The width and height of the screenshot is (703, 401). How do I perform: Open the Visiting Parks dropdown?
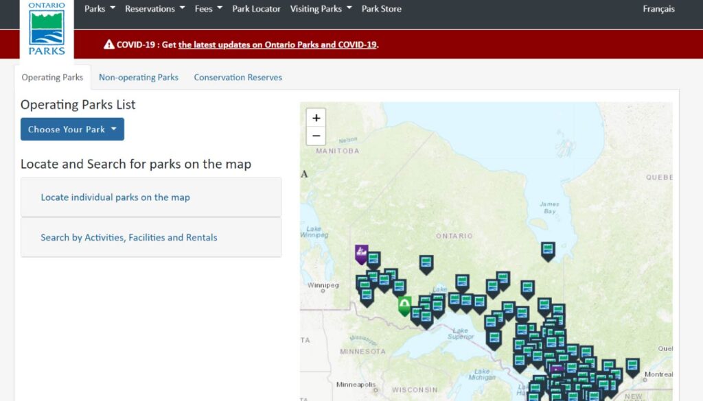(321, 9)
